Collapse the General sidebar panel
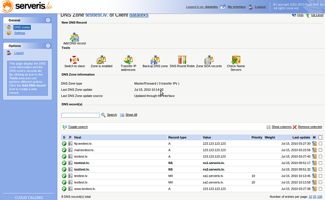Viewport: 325px width, 200px height. (x=48, y=20)
